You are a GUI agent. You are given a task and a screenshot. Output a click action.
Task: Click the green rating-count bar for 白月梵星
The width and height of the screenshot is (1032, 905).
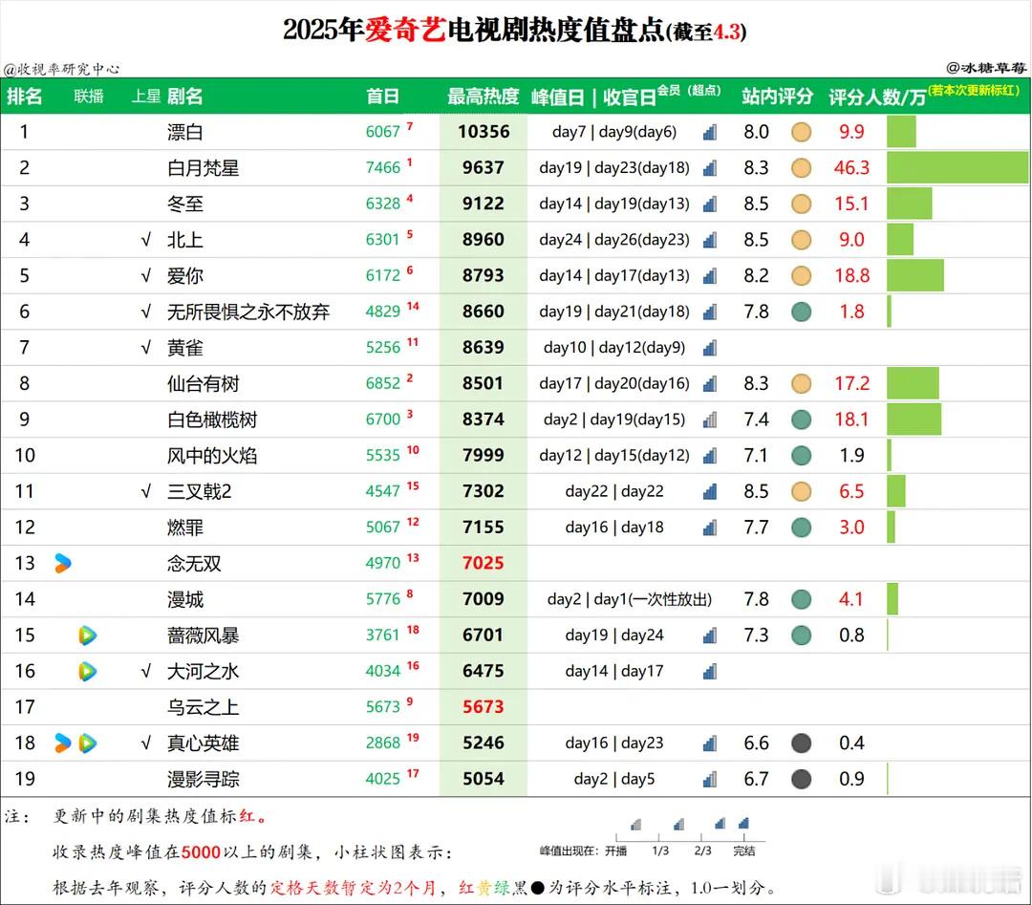(x=957, y=168)
